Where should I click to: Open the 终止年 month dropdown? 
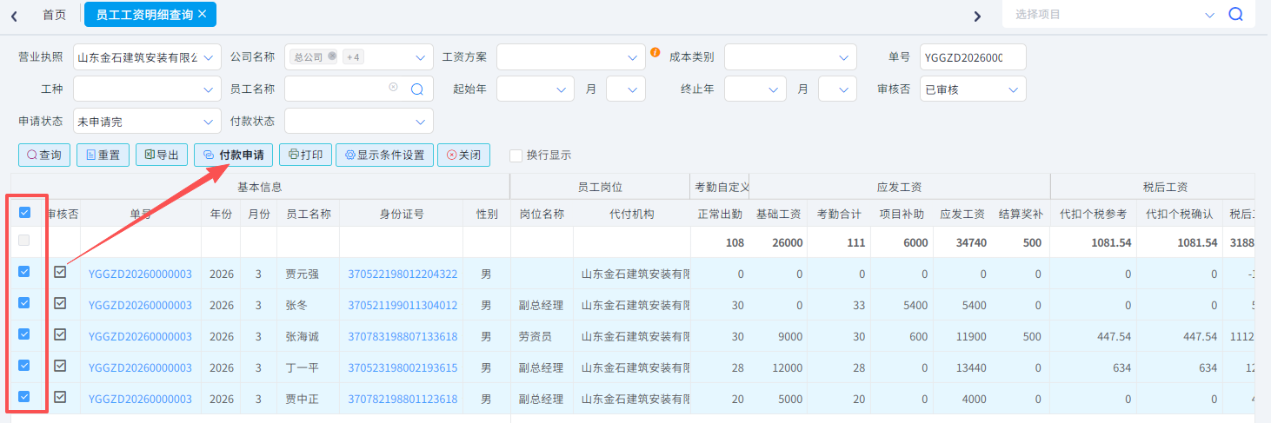point(838,89)
